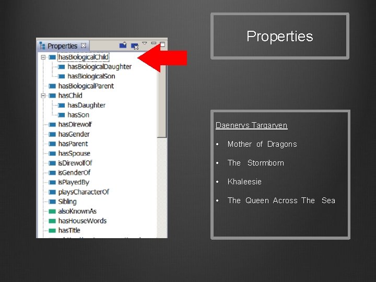Click the create property icon in toolbar

coord(123,45)
